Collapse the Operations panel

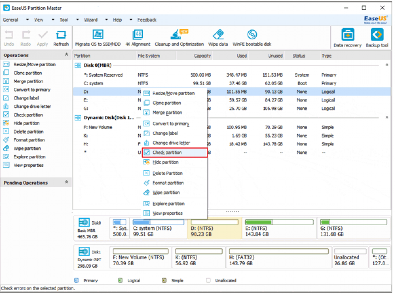click(66, 54)
